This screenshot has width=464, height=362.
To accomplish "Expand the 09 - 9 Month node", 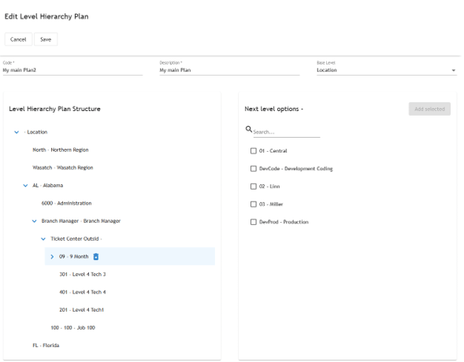I will pos(52,257).
